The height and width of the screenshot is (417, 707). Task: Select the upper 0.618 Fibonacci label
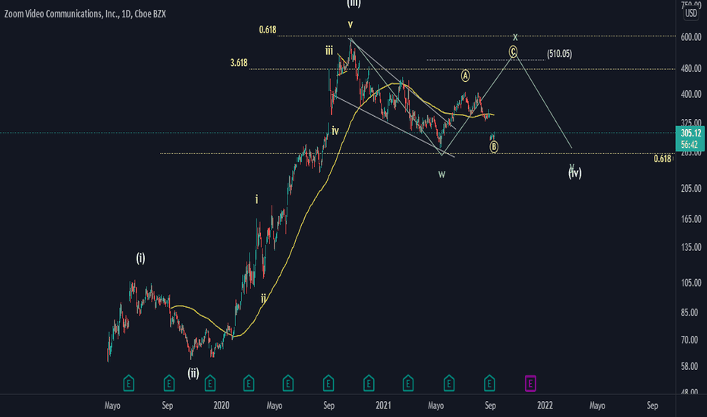point(267,30)
